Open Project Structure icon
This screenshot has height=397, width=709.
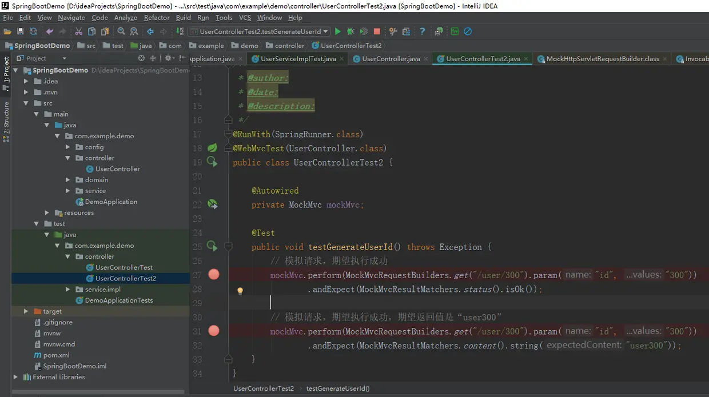[x=406, y=31]
